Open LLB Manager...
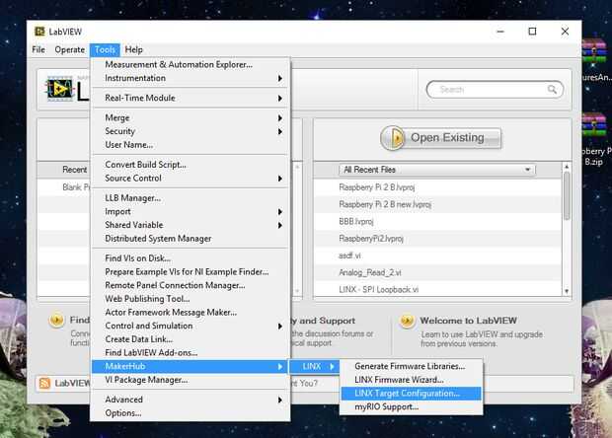This screenshot has height=438, width=612. tap(191, 198)
